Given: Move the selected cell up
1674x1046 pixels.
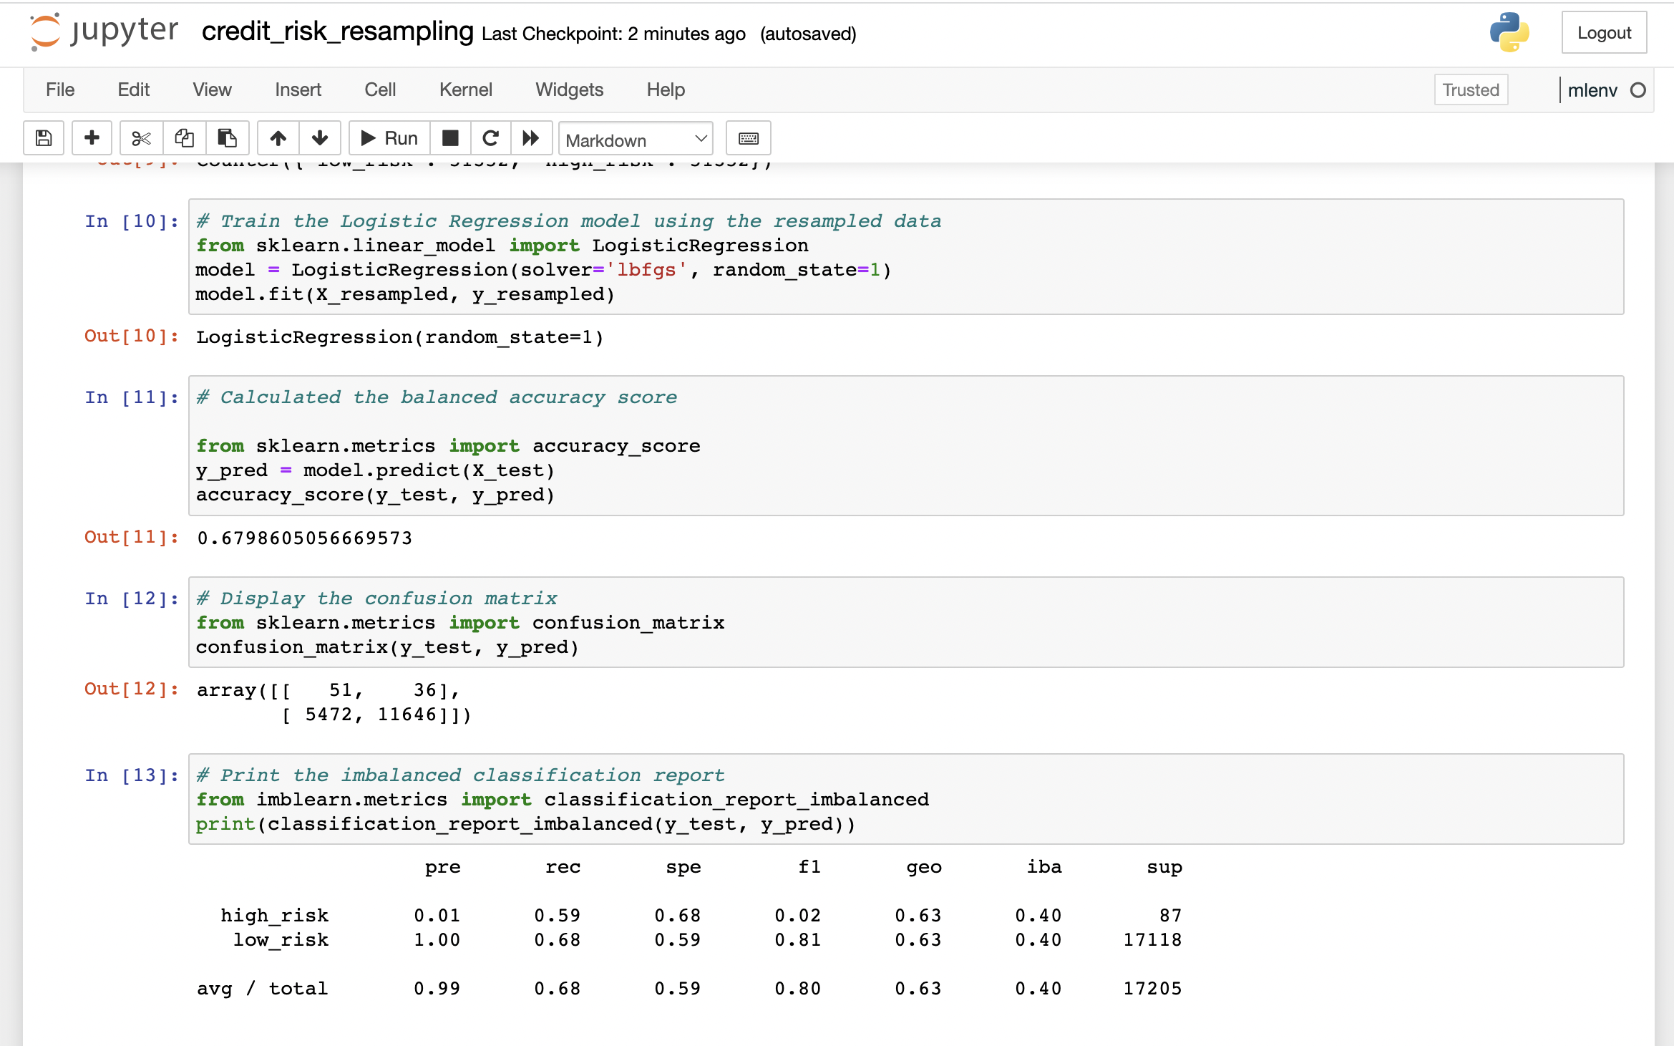Looking at the screenshot, I should coord(278,137).
